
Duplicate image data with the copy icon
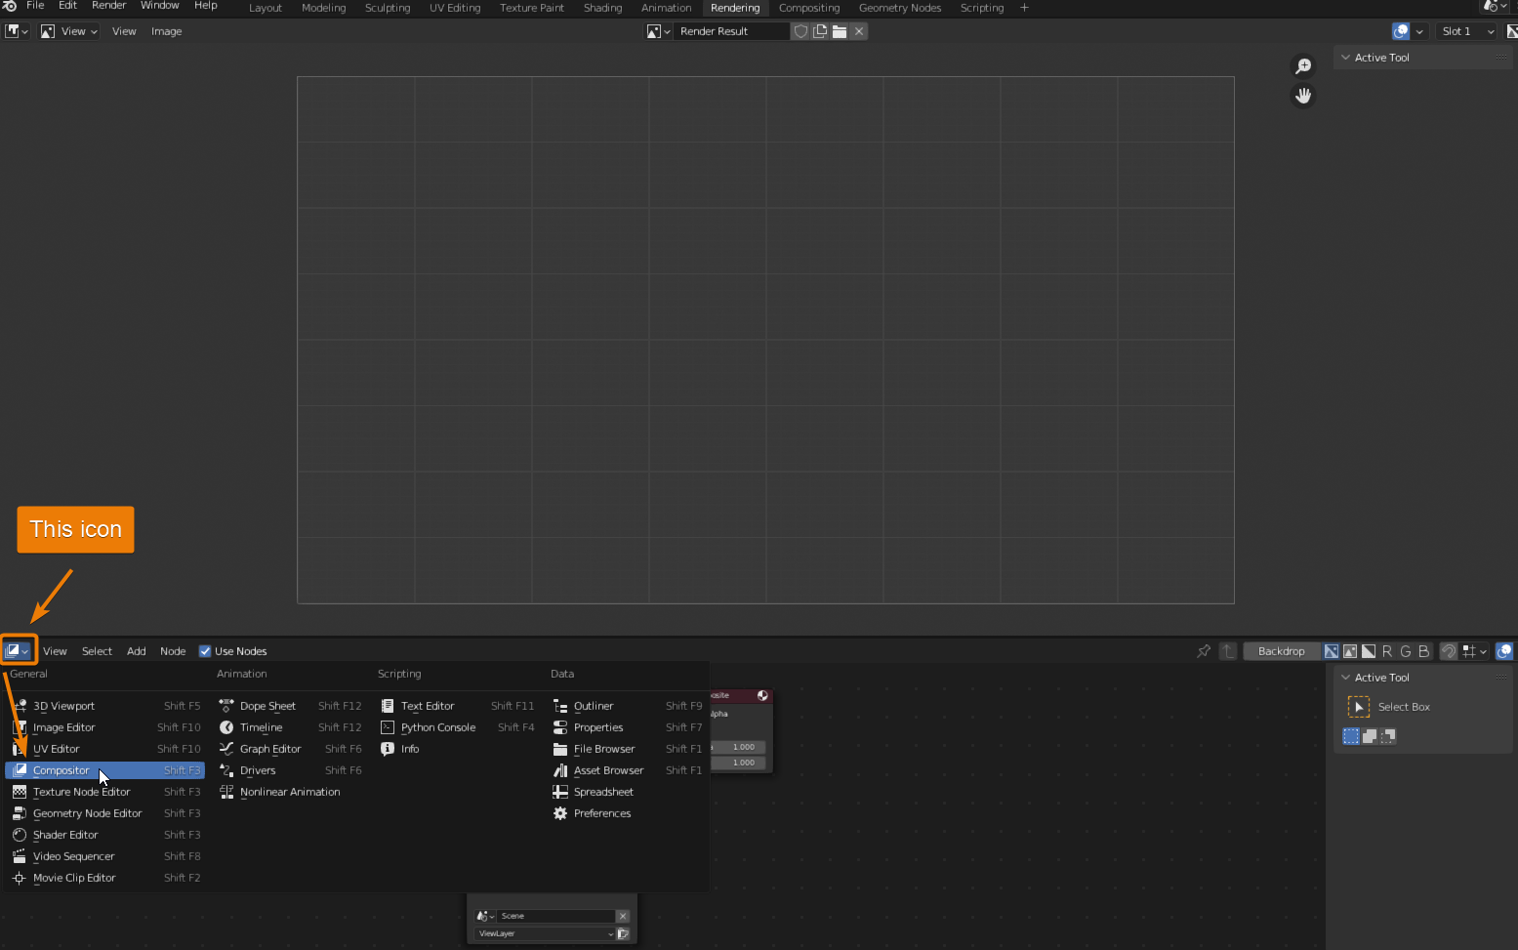(x=820, y=30)
